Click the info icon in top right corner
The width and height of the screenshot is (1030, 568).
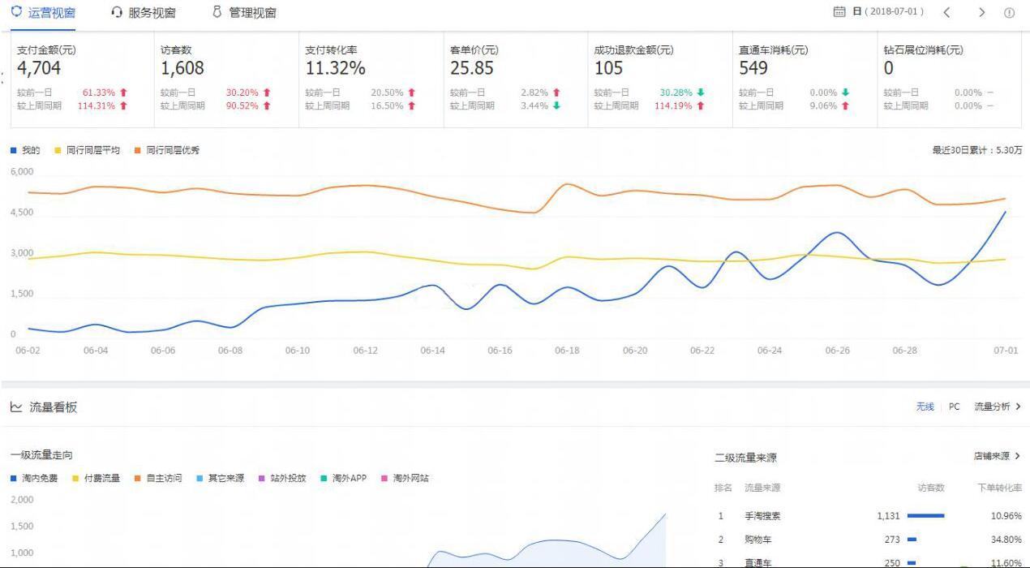[x=1010, y=12]
